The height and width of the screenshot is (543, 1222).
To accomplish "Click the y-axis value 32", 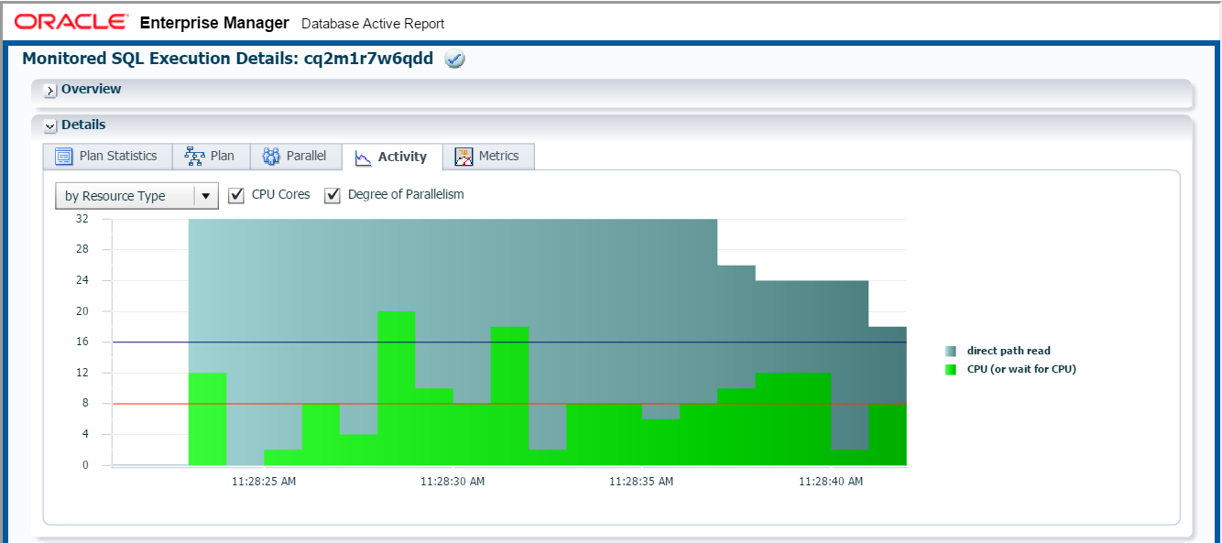I will [x=82, y=219].
